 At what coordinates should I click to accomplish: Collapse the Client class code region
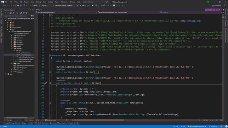(50, 83)
